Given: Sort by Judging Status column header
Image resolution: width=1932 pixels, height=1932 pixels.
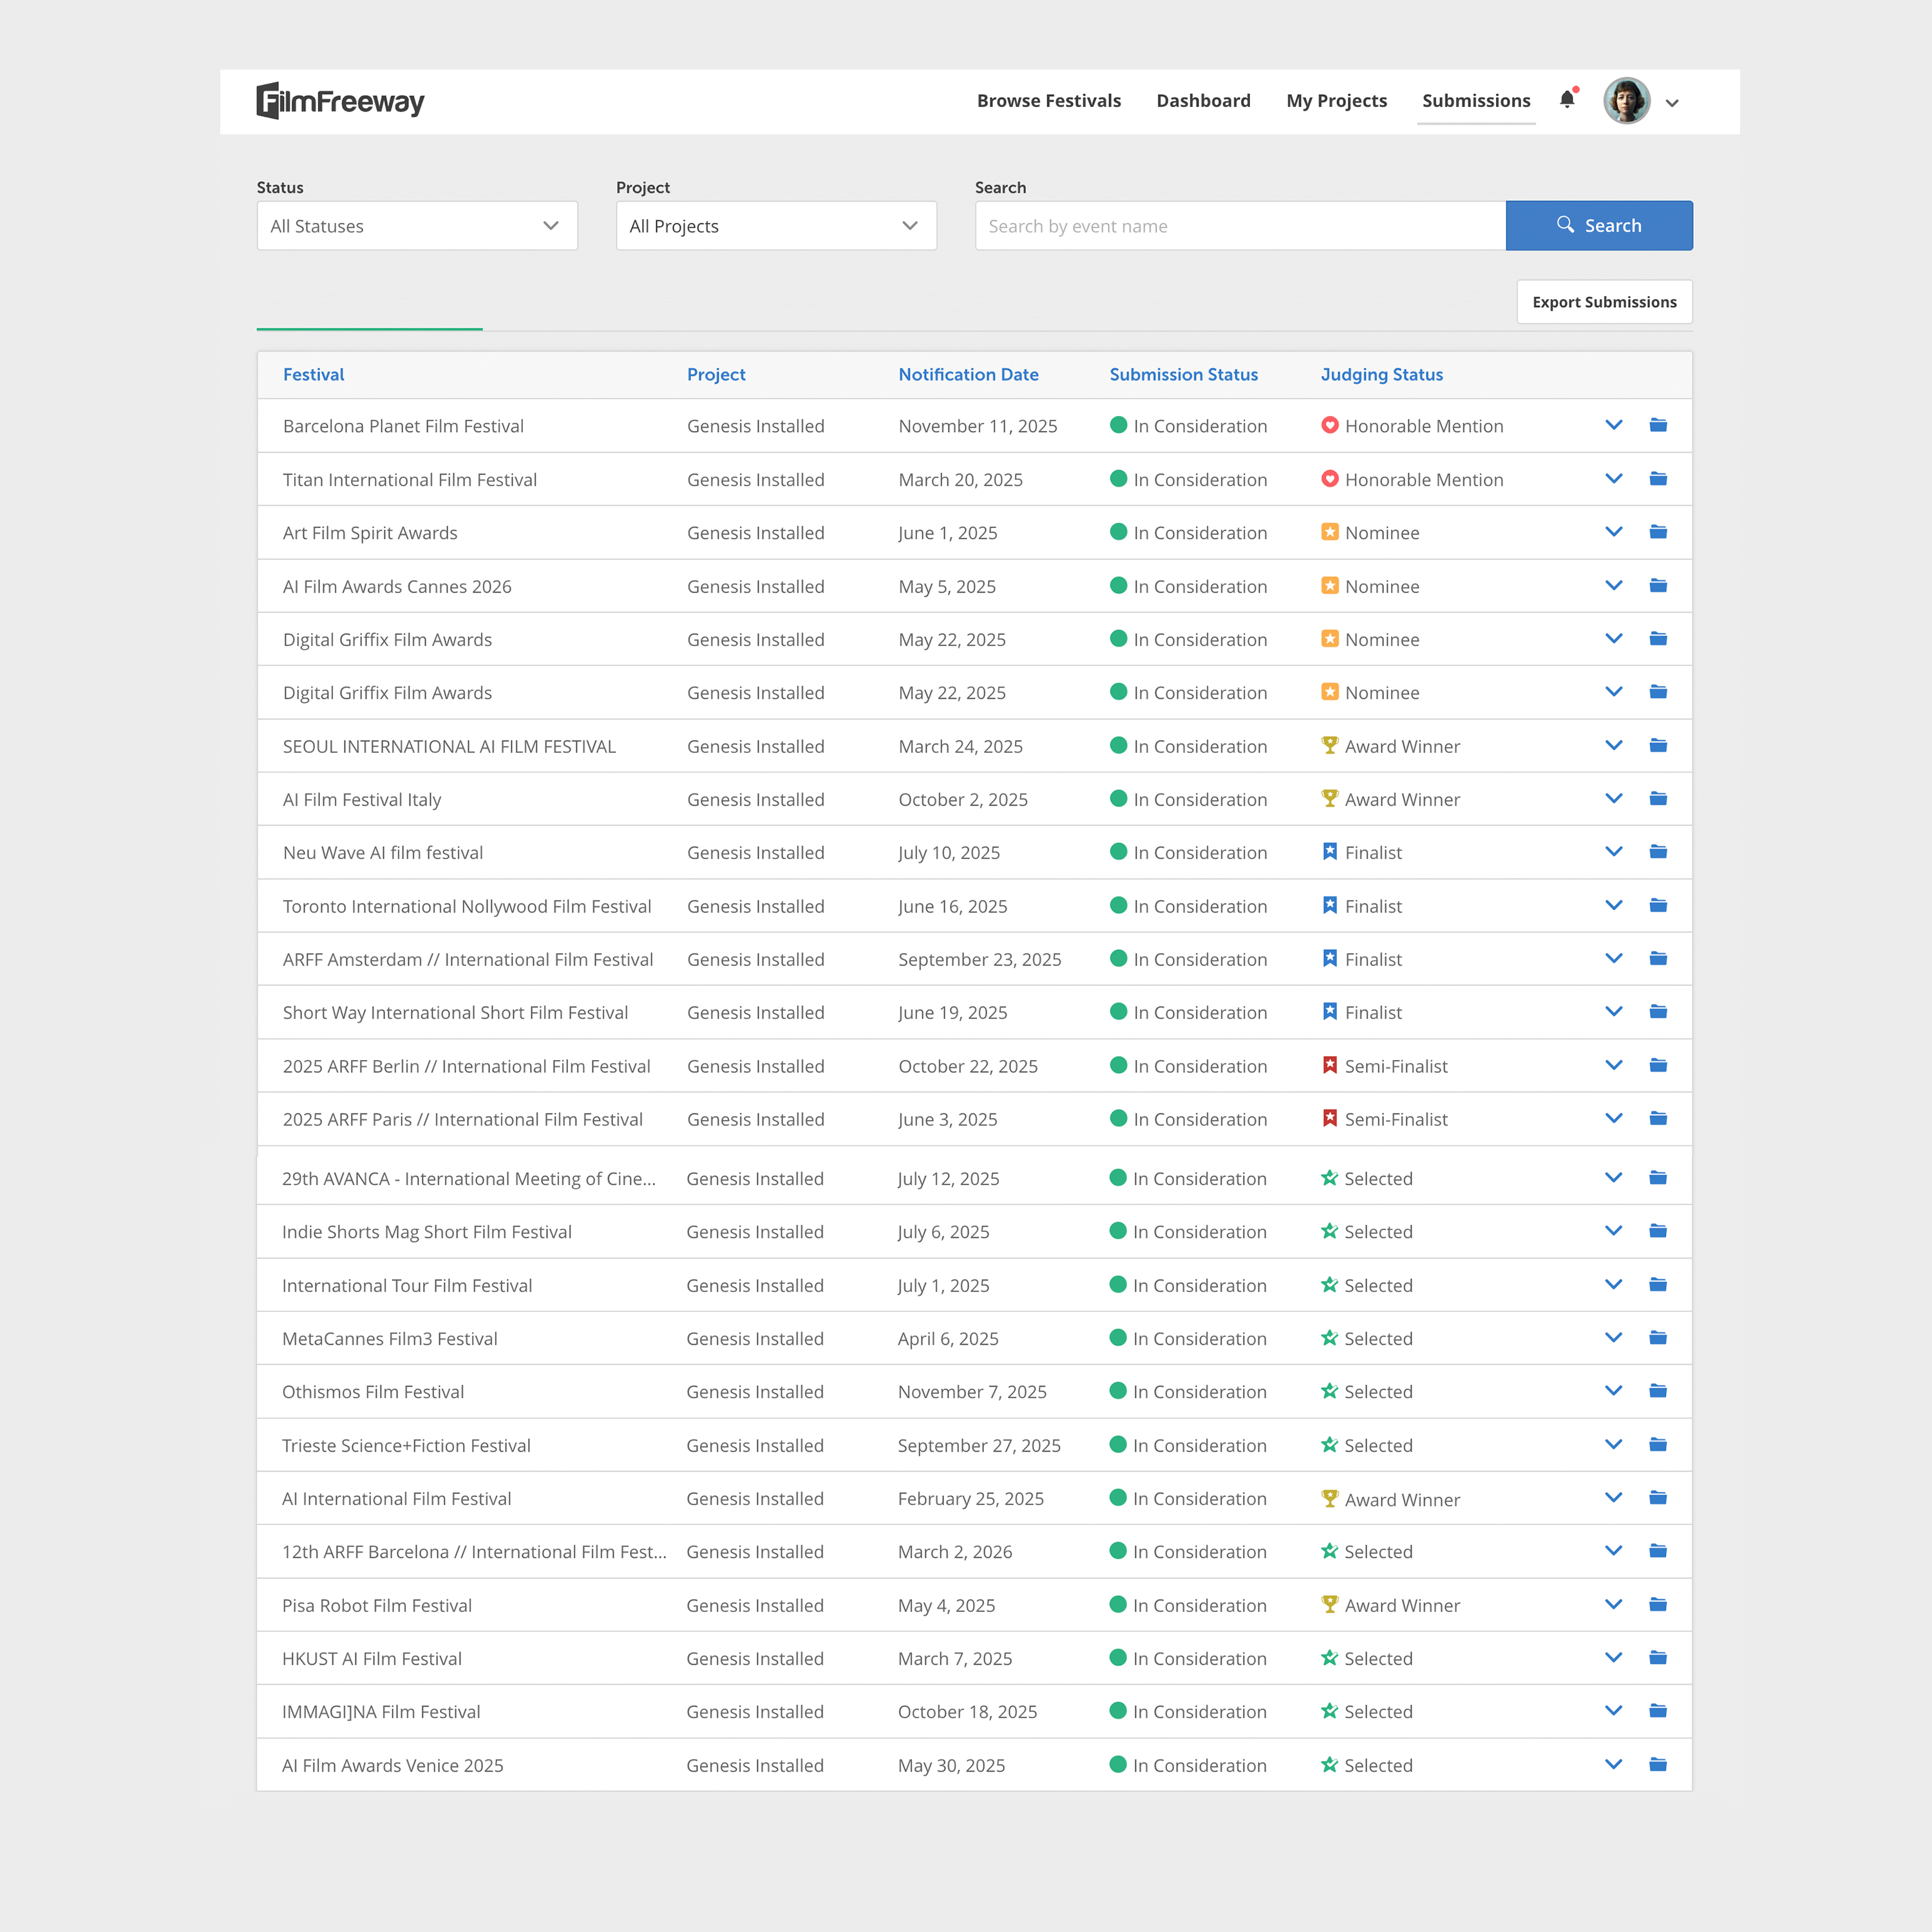Looking at the screenshot, I should point(1382,374).
